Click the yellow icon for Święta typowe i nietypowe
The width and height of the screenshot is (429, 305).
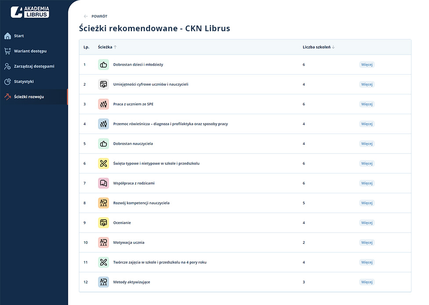(103, 163)
